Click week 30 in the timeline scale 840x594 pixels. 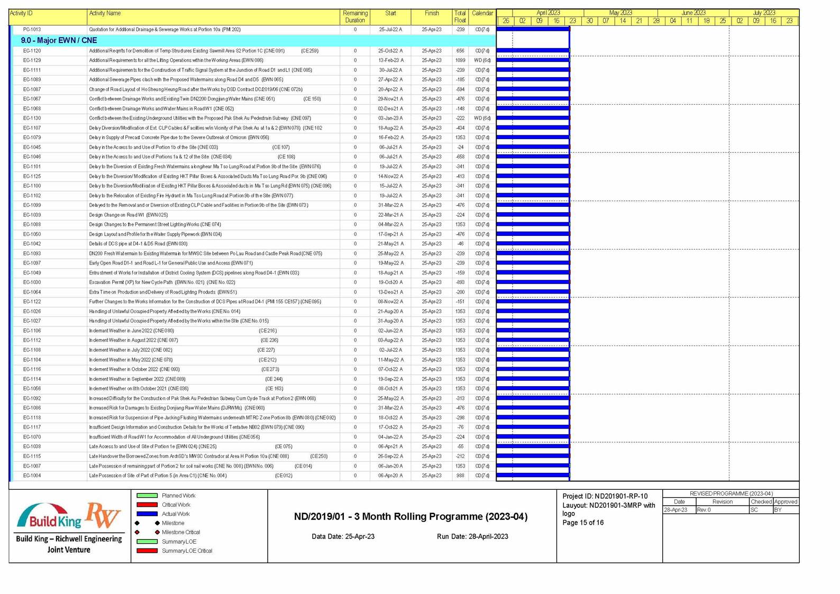coord(589,21)
